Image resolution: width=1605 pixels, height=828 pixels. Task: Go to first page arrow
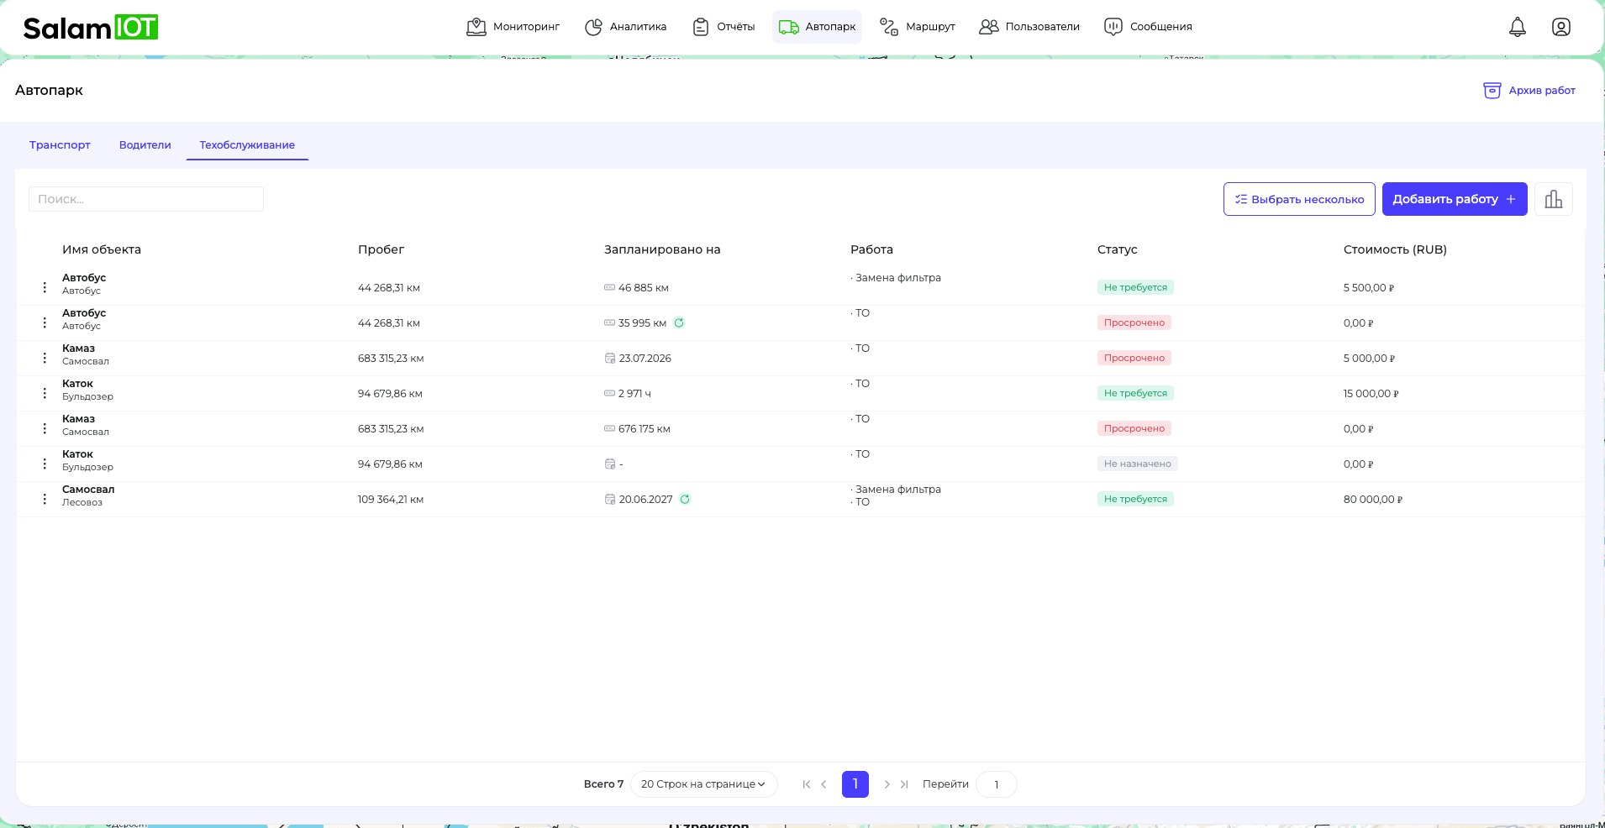806,784
